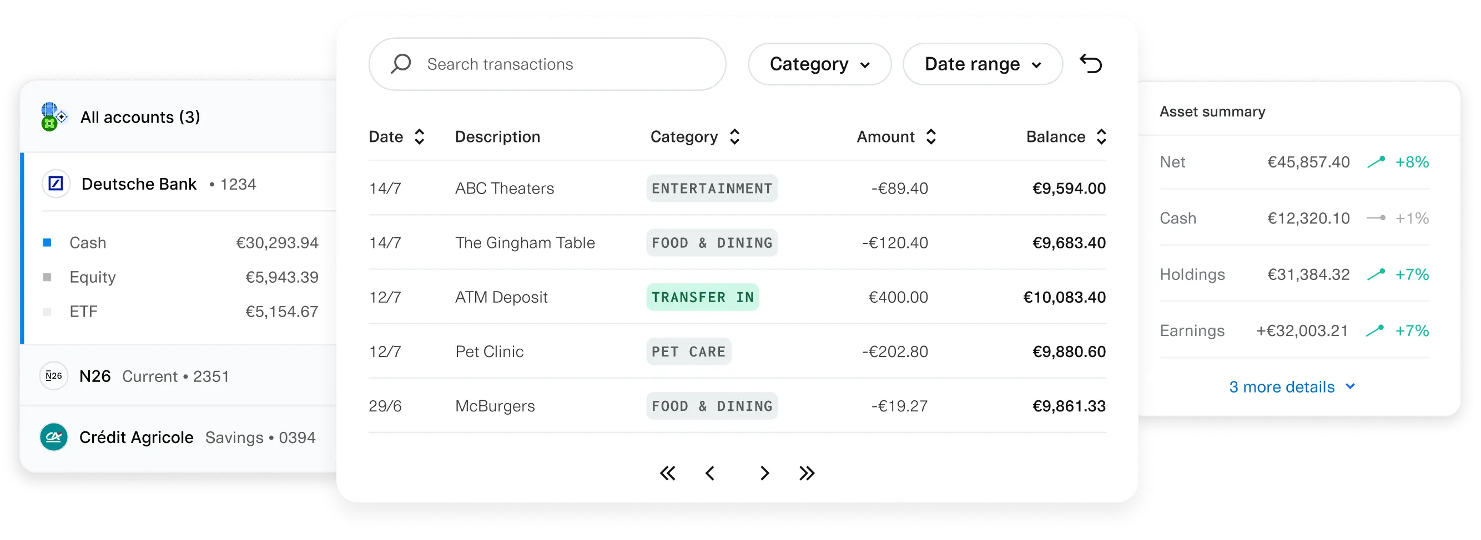Jump to last page with the double-right chevron
Image resolution: width=1481 pixels, height=540 pixels.
[807, 473]
